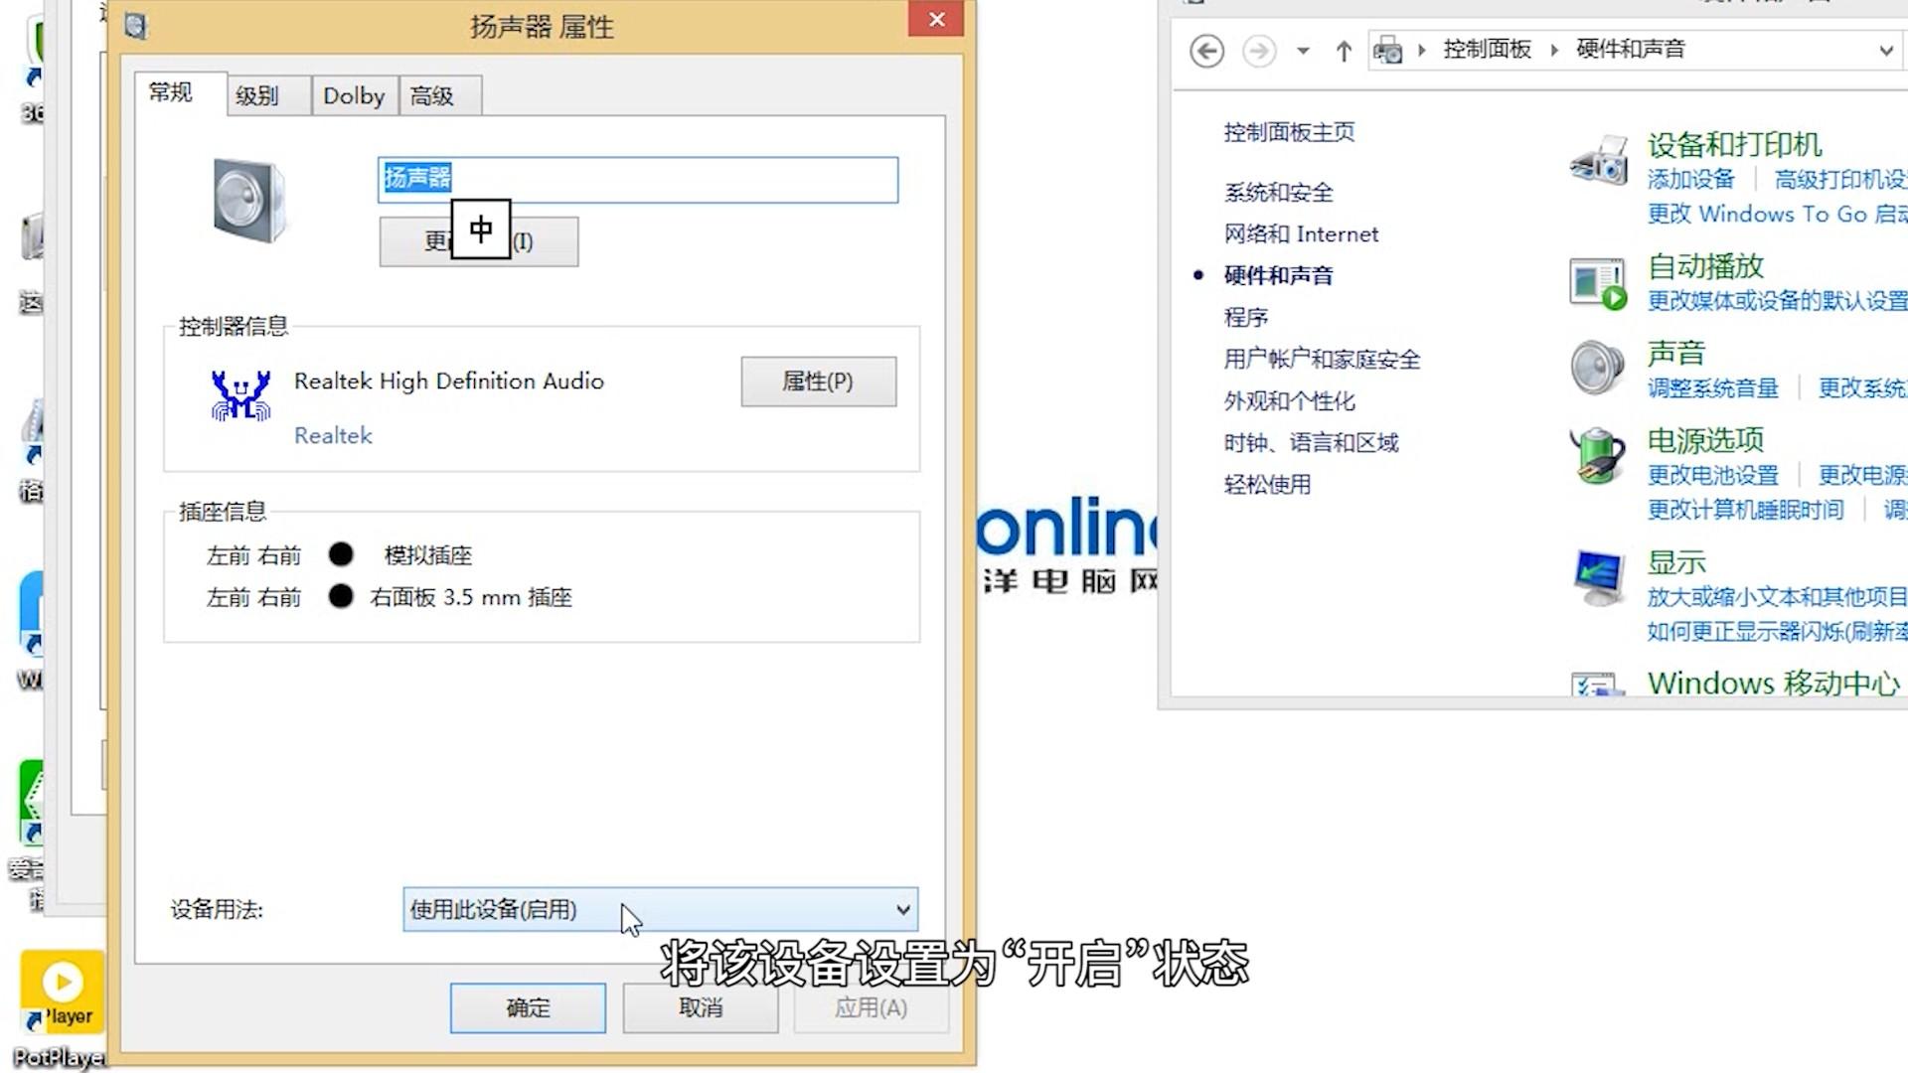Click analog jack black color dot
1908x1073 pixels.
click(341, 554)
